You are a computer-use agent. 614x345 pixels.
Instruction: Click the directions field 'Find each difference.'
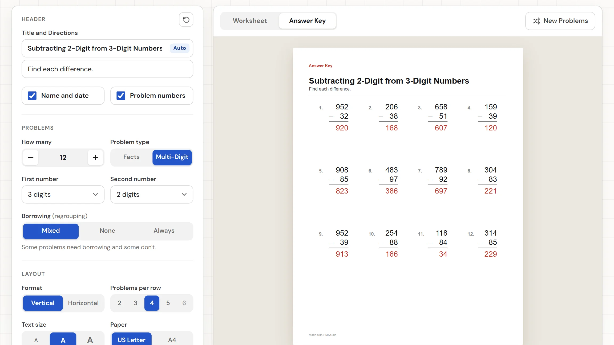click(107, 69)
